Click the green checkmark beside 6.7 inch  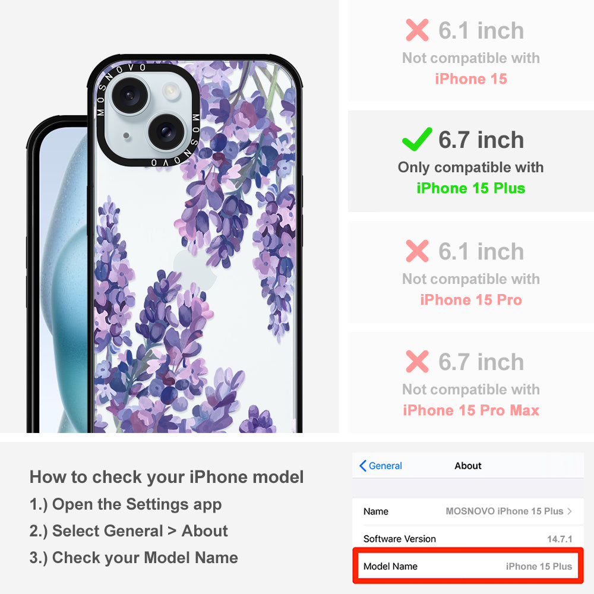pos(417,139)
